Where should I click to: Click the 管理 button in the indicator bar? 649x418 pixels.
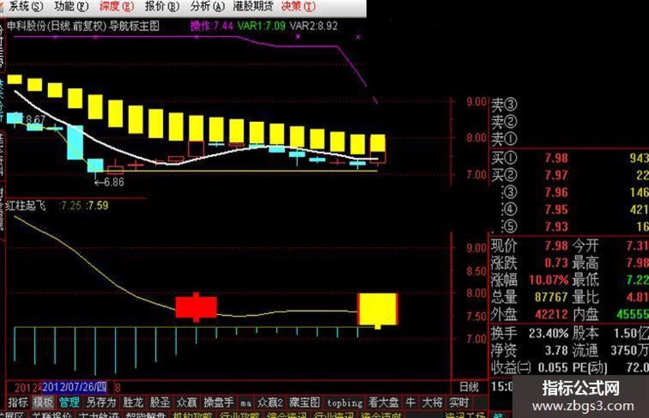69,402
